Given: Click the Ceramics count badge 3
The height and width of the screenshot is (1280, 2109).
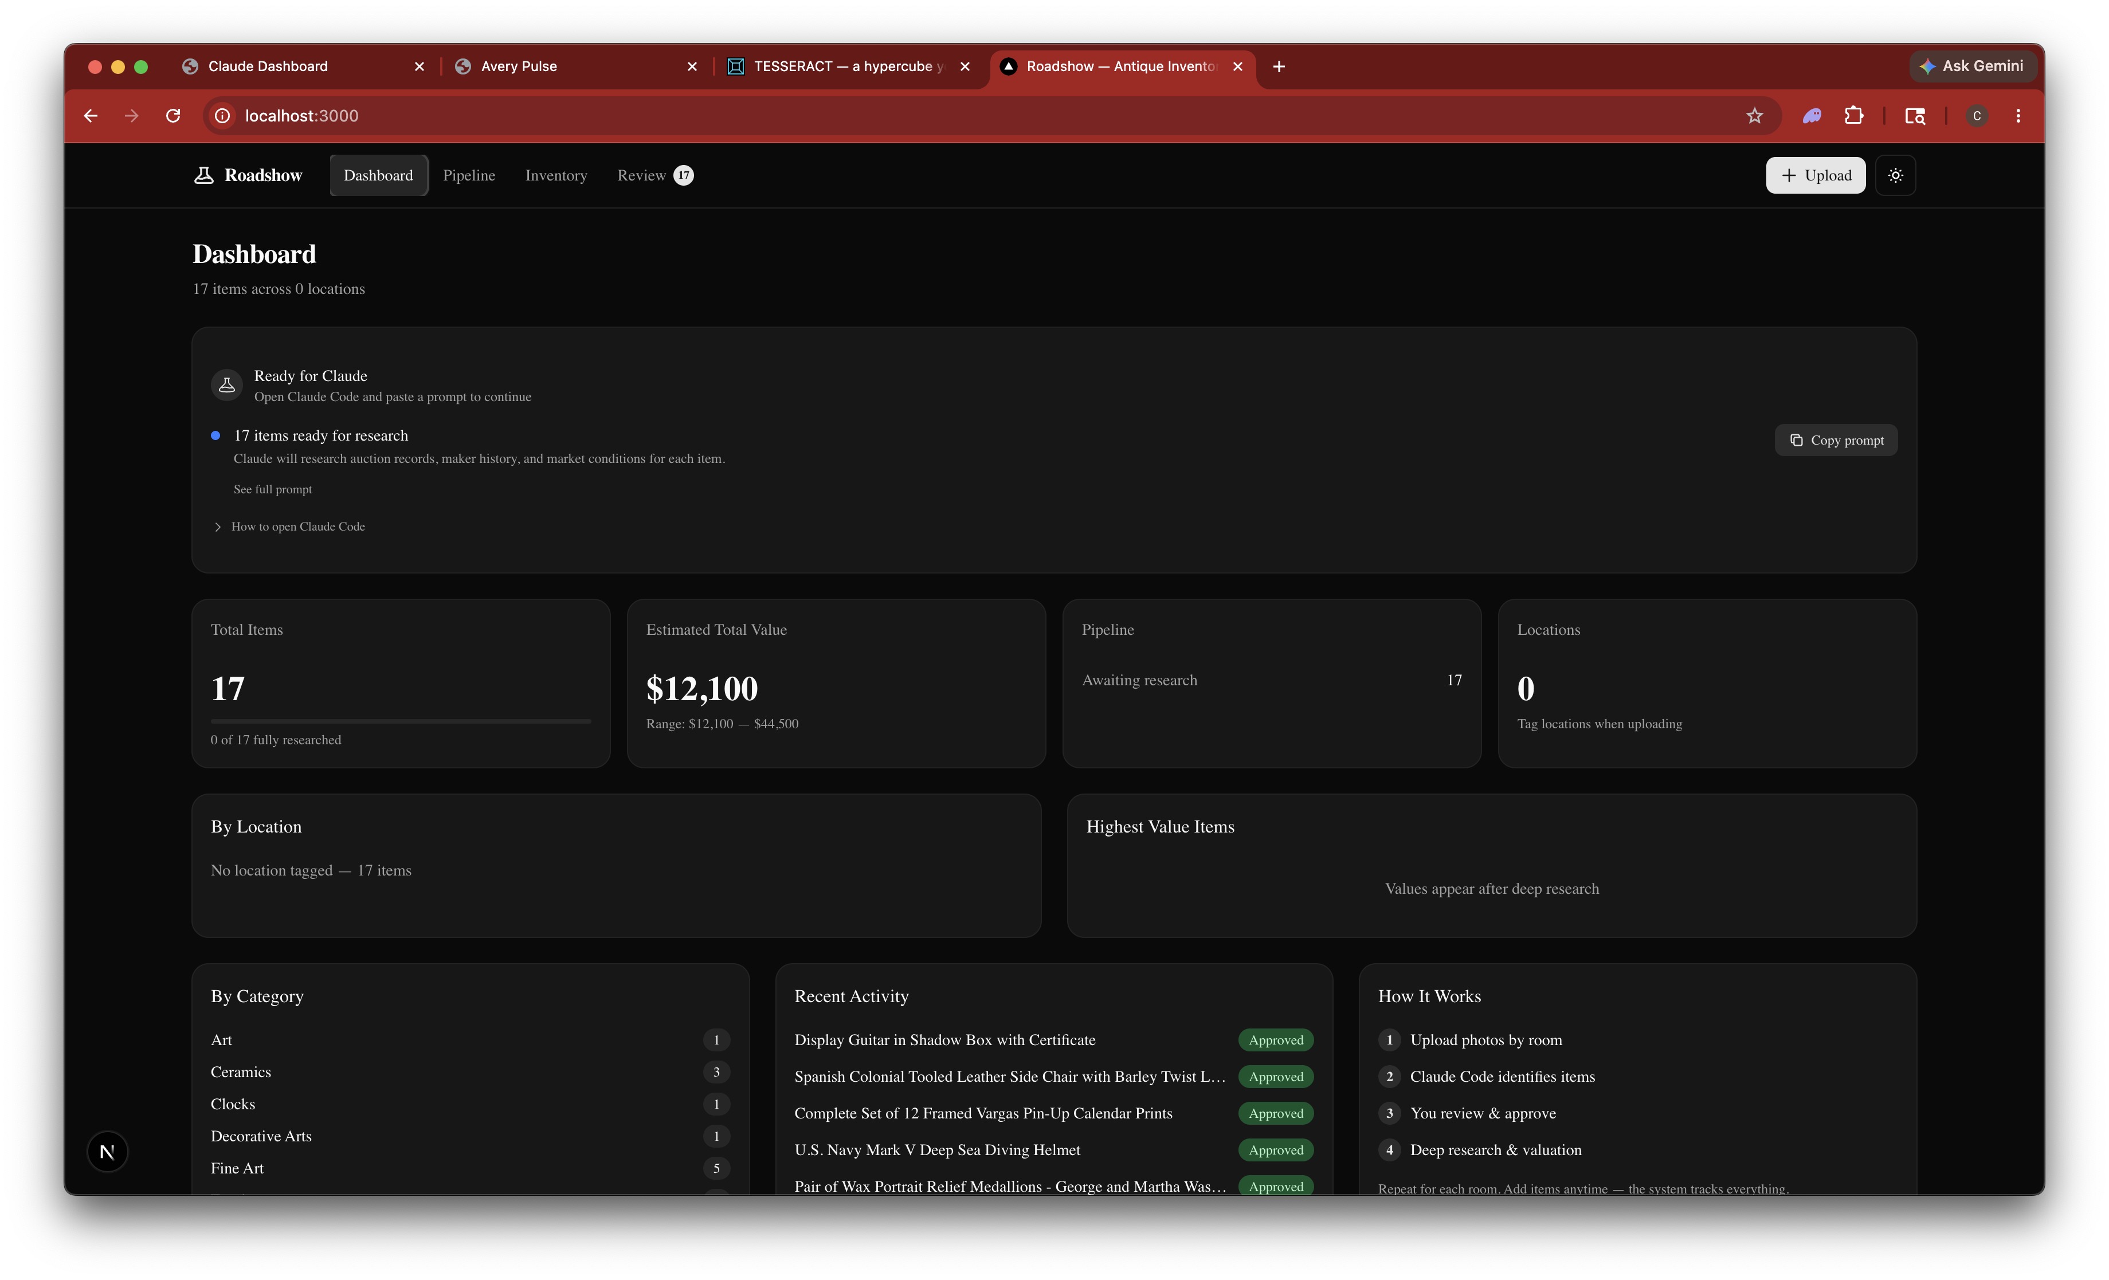Looking at the screenshot, I should [x=716, y=1072].
